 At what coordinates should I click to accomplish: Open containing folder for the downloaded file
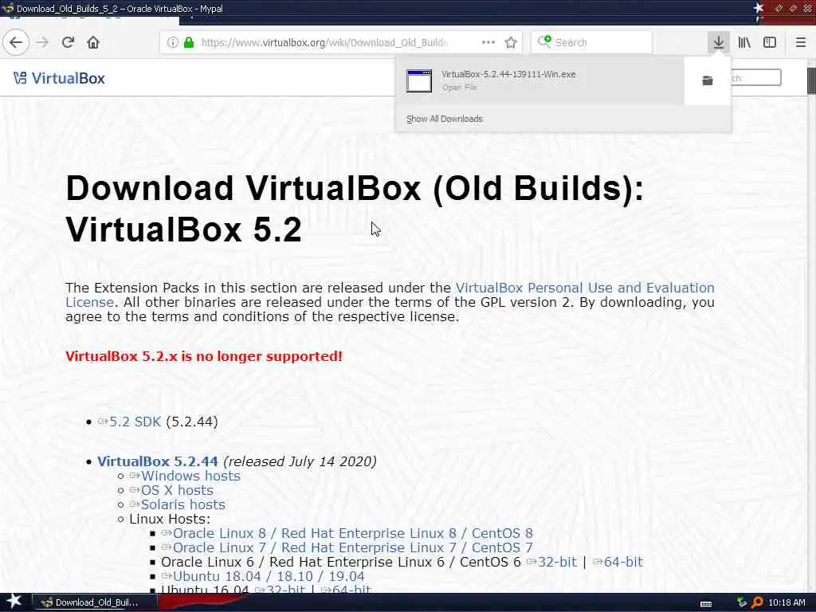click(x=708, y=80)
